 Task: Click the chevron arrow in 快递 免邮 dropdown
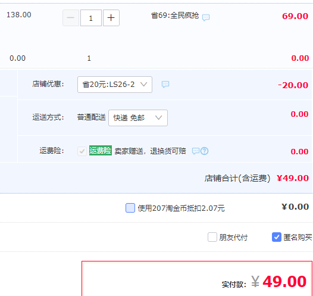point(159,118)
